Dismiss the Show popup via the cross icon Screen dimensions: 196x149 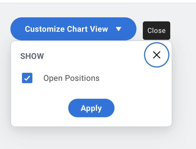pos(157,55)
